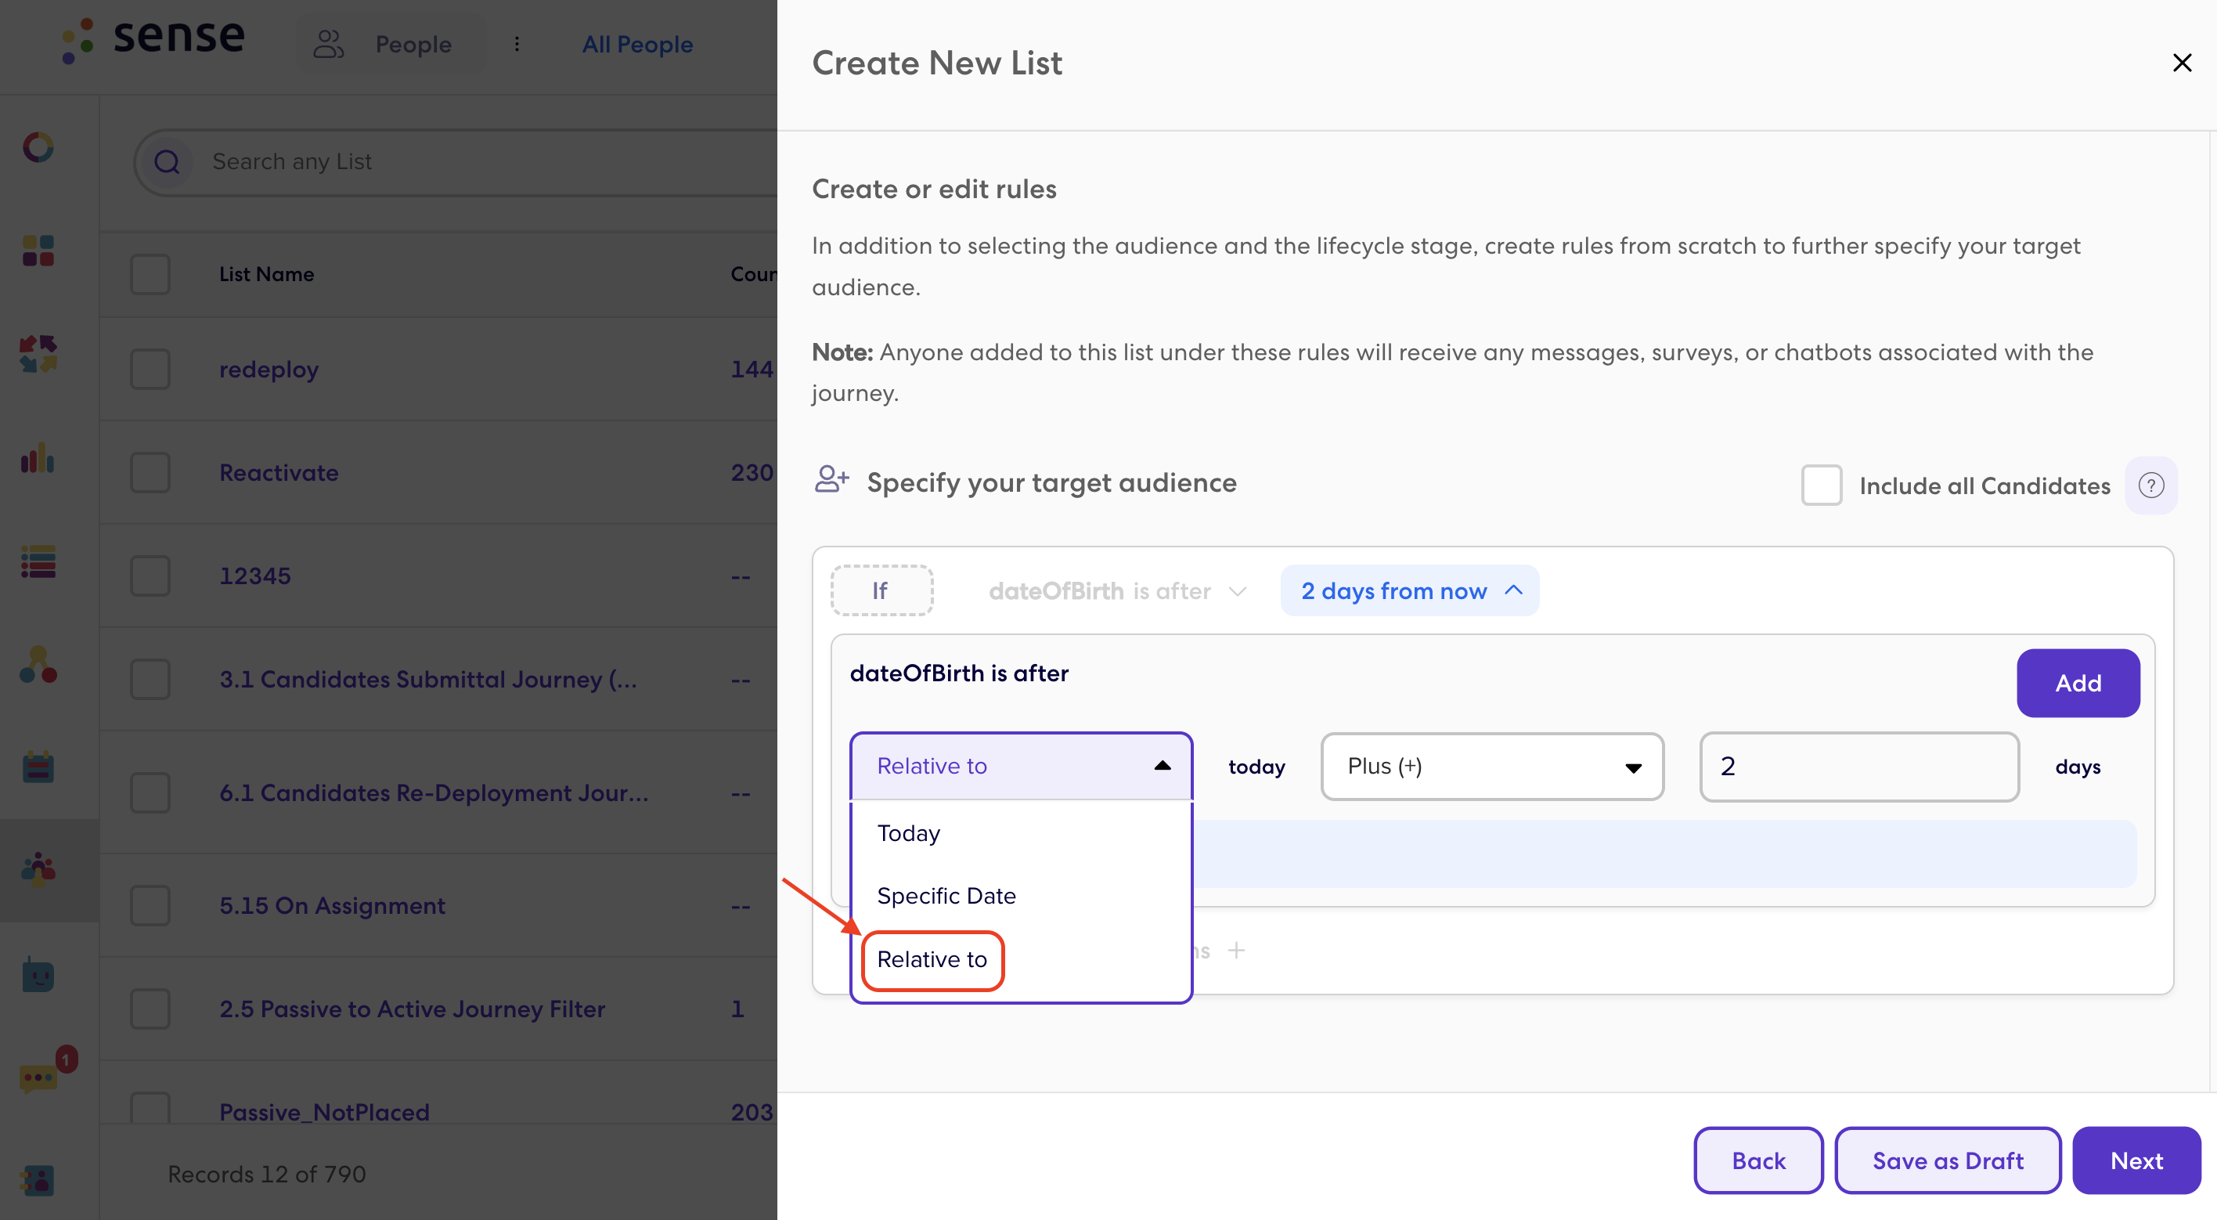This screenshot has height=1220, width=2217.
Task: Tick checkbox for 3.1 Candidates Submittal Journey
Action: [x=150, y=680]
